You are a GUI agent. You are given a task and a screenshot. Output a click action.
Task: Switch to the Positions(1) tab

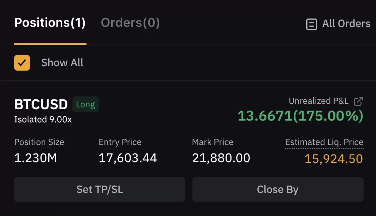[50, 23]
